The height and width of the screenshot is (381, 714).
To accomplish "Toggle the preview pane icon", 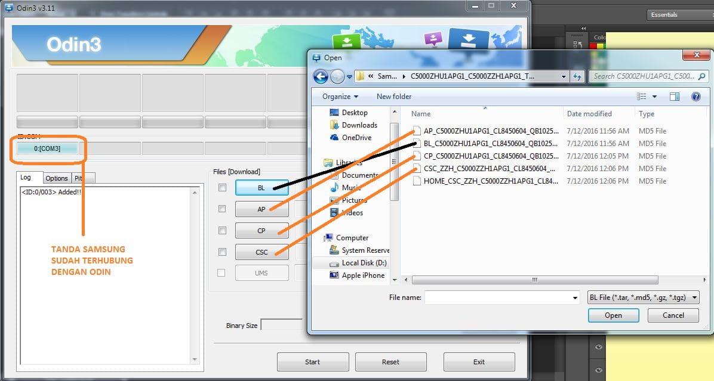I will [675, 97].
